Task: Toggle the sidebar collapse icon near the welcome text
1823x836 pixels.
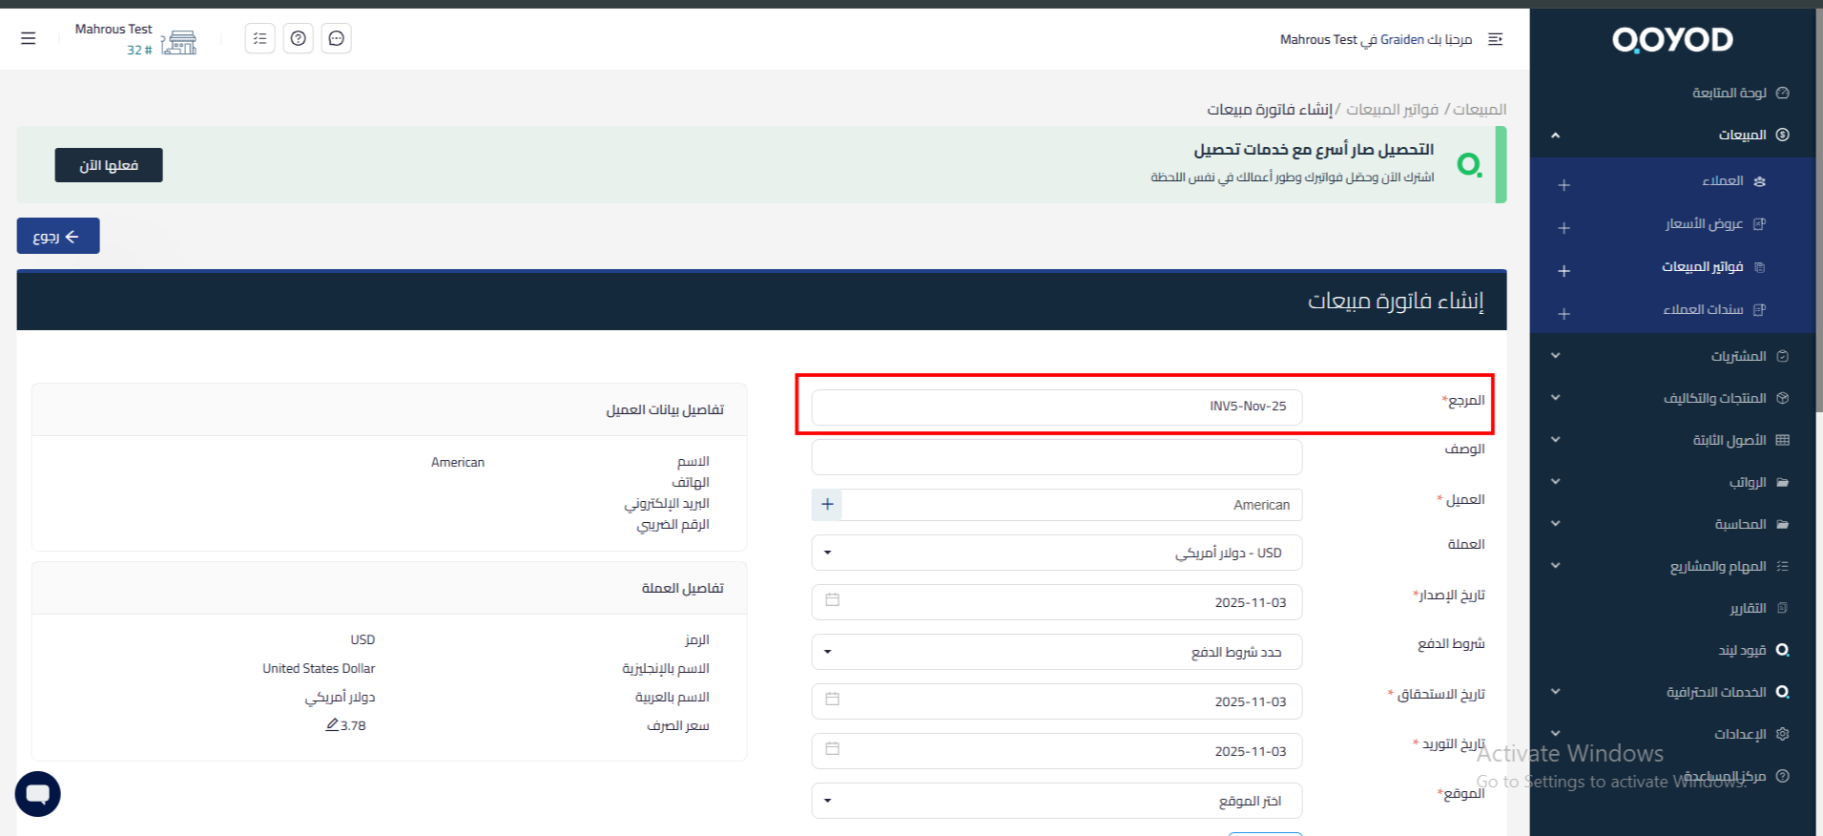Action: click(1495, 39)
